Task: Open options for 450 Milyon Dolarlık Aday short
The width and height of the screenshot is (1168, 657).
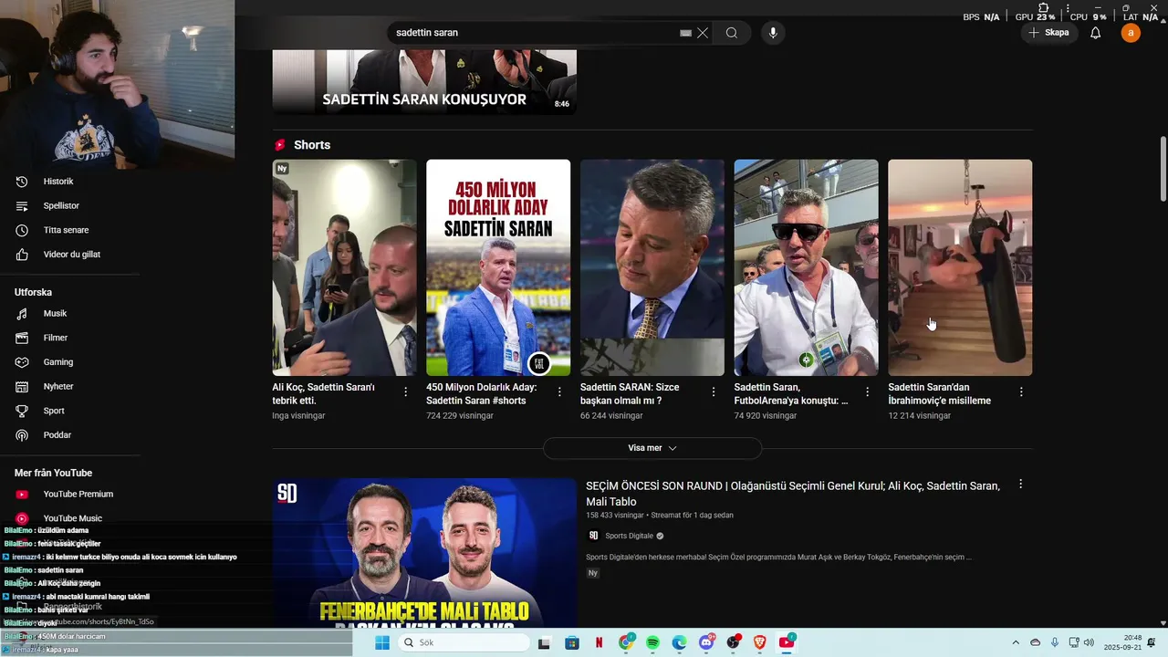Action: click(x=559, y=391)
